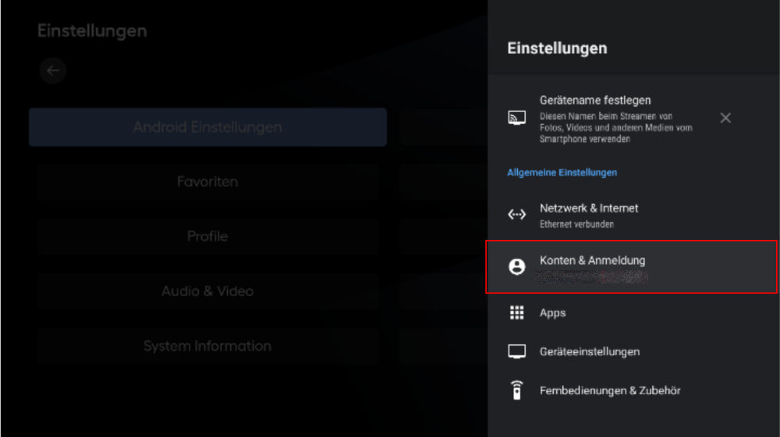This screenshot has height=437, width=780.
Task: Choose Konten & Anmeldung label
Action: pos(593,260)
